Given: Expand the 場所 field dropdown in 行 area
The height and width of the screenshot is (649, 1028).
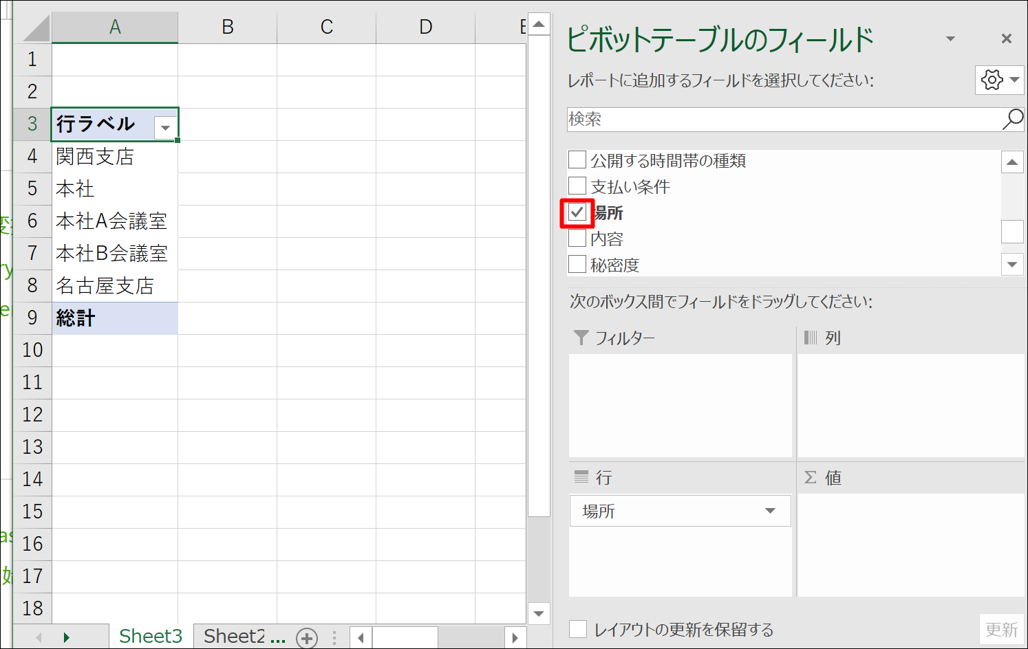Looking at the screenshot, I should click(770, 511).
